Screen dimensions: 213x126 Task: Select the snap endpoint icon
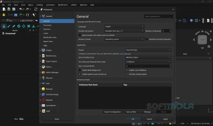9,26
